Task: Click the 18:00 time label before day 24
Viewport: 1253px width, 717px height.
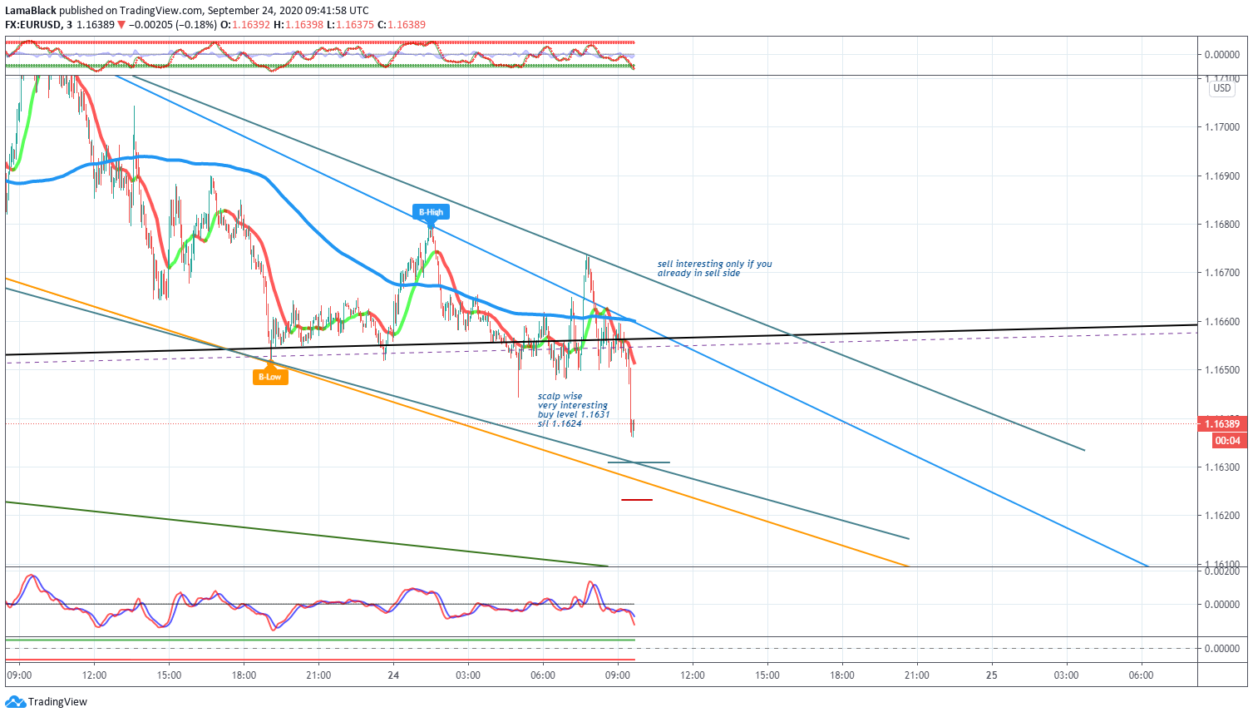Action: [x=244, y=675]
